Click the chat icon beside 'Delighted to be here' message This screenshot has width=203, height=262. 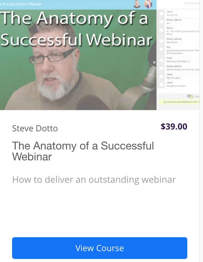pos(161,84)
